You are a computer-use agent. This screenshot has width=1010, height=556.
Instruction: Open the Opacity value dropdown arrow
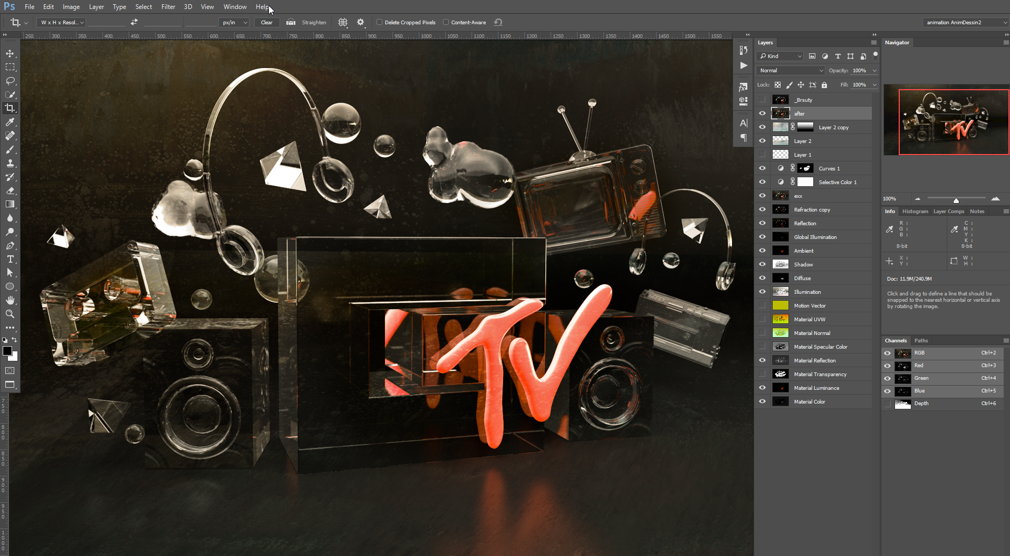[x=874, y=71]
